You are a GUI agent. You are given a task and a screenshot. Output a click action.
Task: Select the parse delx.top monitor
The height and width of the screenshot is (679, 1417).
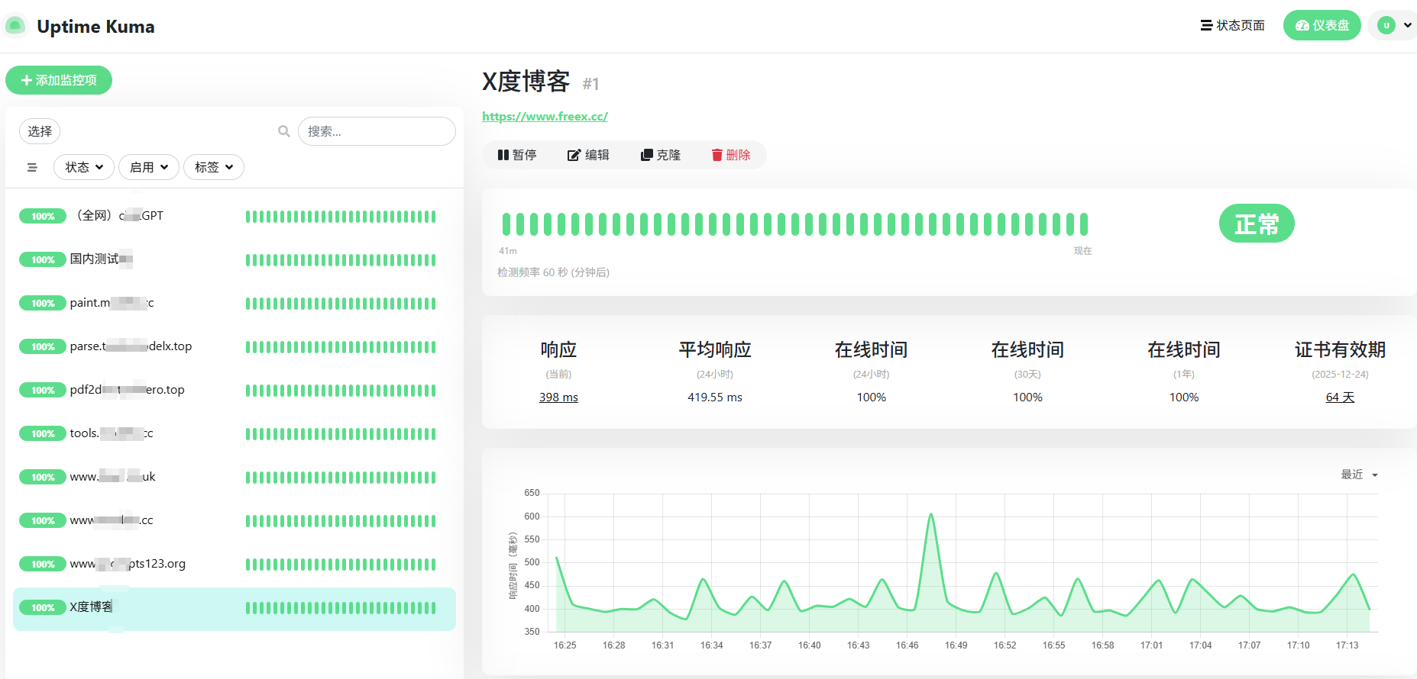click(x=235, y=347)
